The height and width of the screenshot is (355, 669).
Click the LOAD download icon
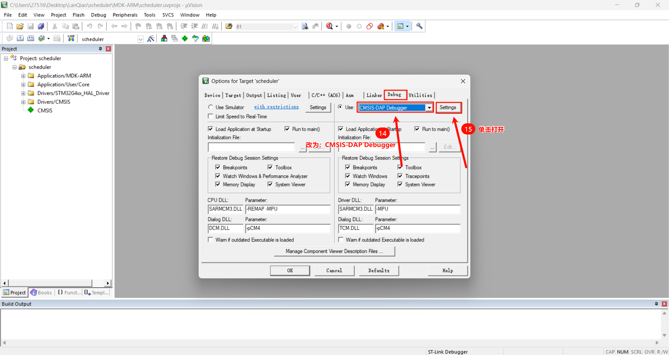[x=71, y=38]
